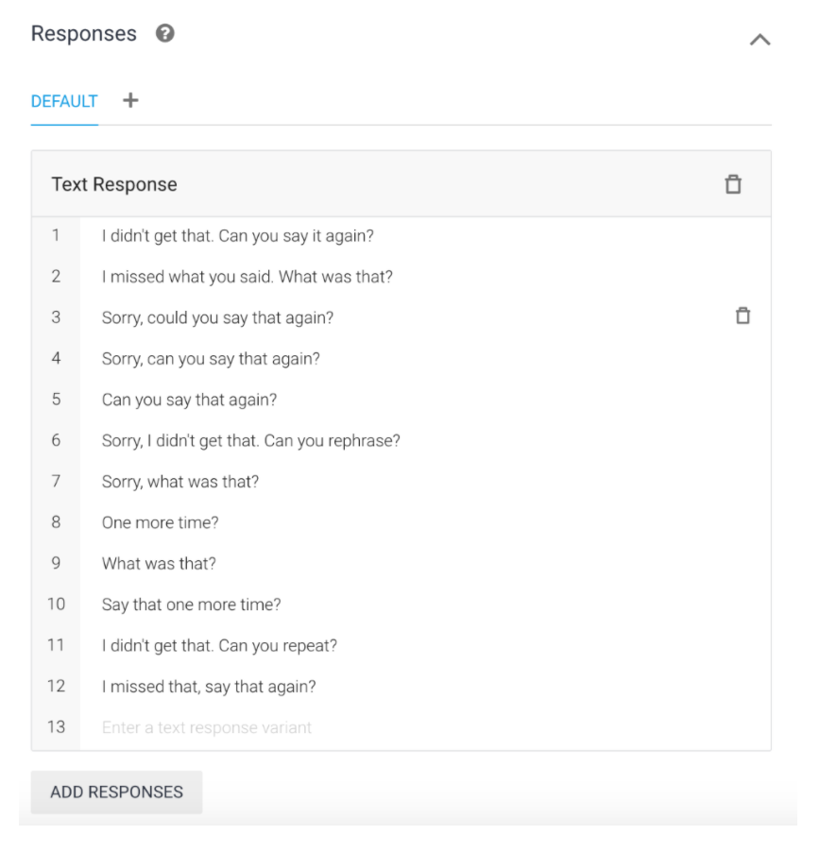This screenshot has width=820, height=852.
Task: Click 'I missed that, say that again?' response
Action: pyautogui.click(x=209, y=687)
